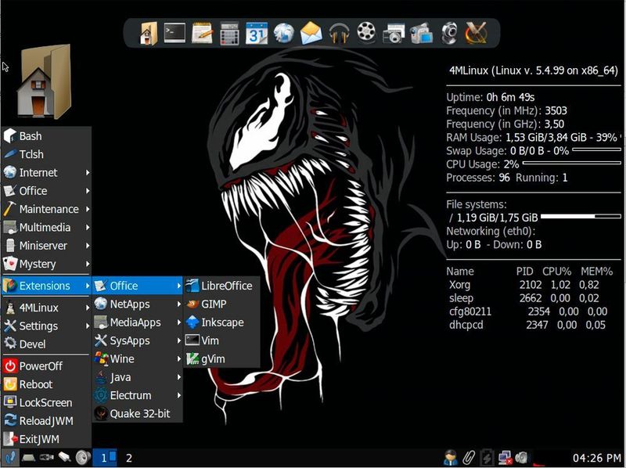
Task: Select the highlighted Extensions menu entry
Action: (x=46, y=286)
